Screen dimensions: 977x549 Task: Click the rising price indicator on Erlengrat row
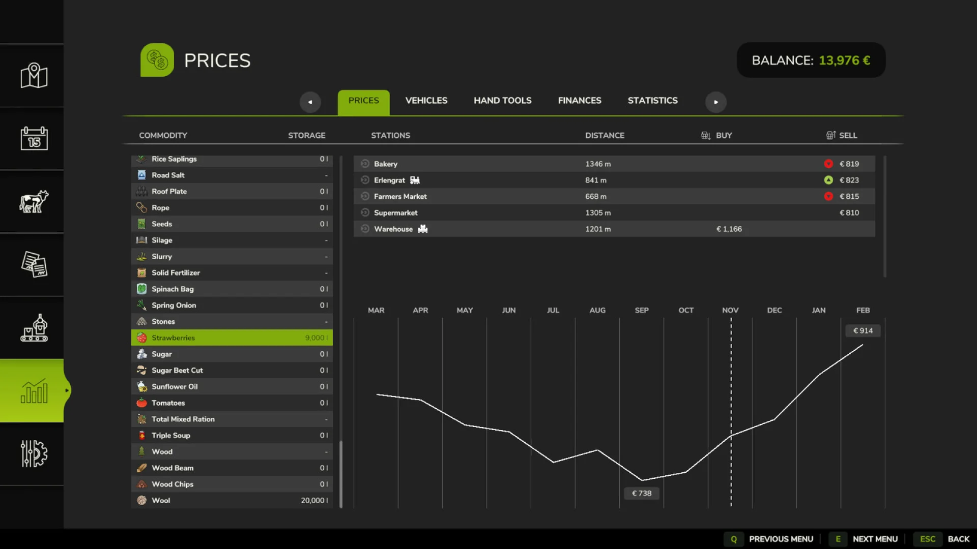[829, 180]
